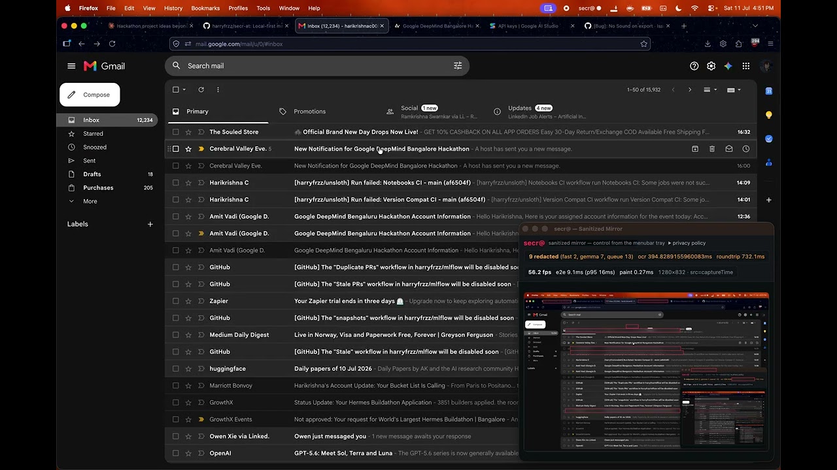837x470 pixels.
Task: Open Firefox extensions puzzle icon
Action: 739,44
